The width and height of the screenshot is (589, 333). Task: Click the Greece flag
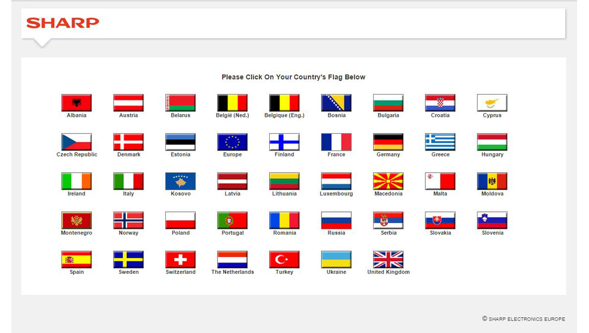(x=440, y=142)
